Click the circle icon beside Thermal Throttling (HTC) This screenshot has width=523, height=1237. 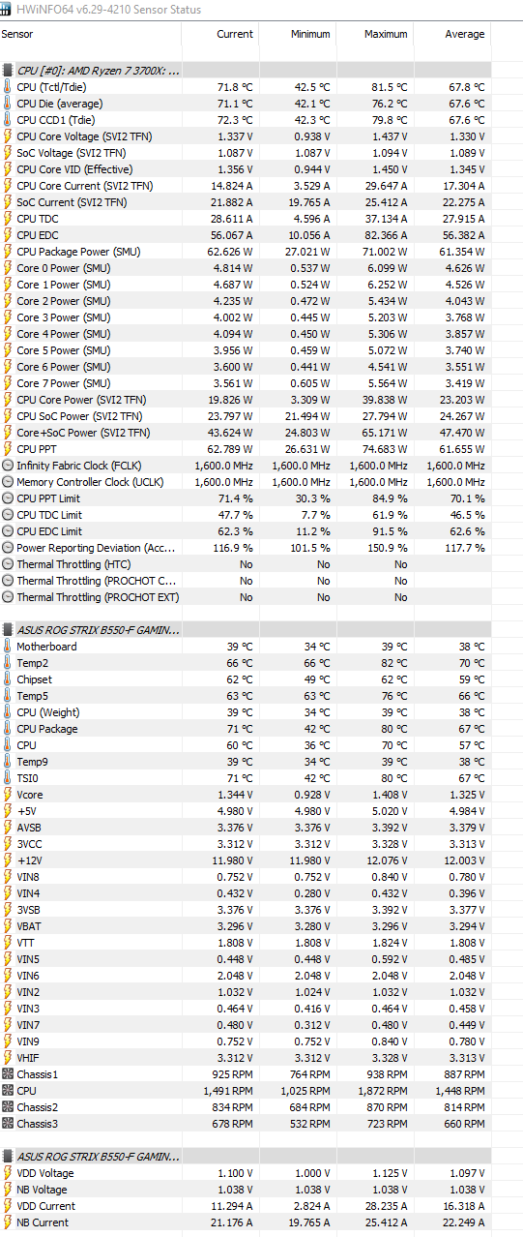click(8, 564)
